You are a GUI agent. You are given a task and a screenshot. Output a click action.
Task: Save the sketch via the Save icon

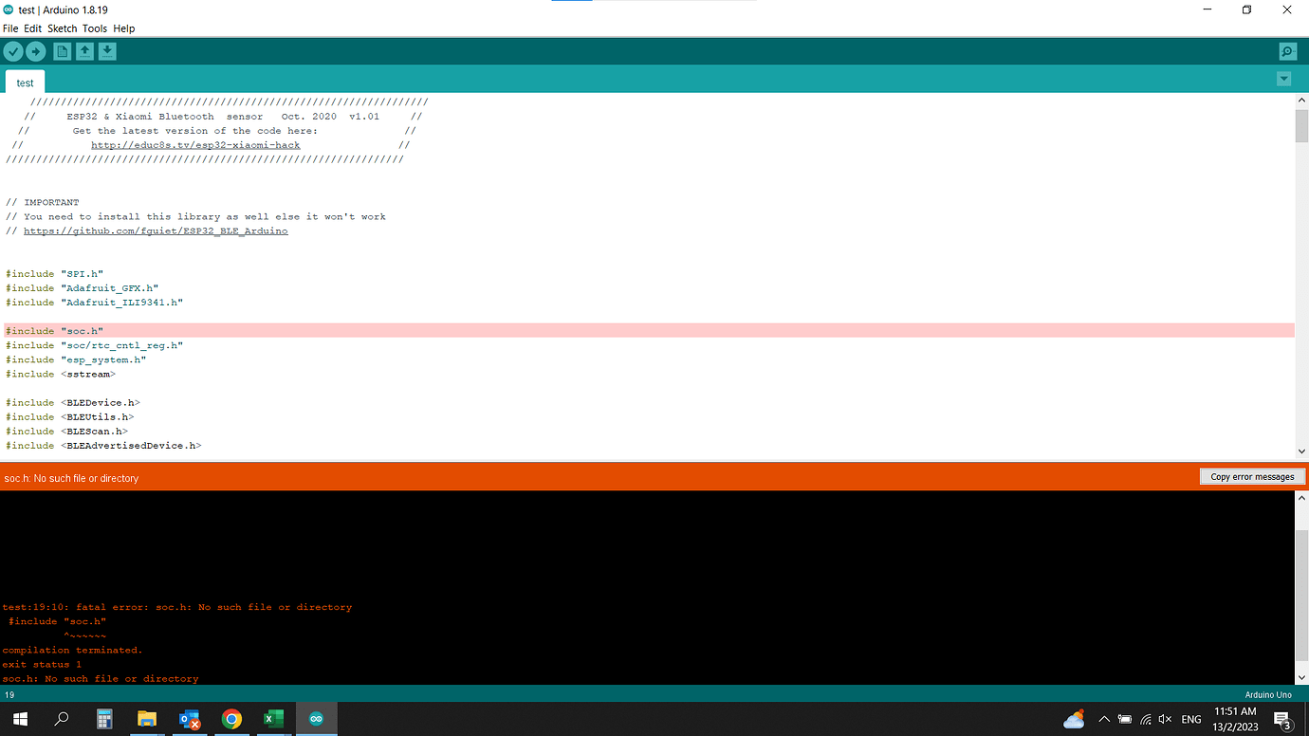(x=107, y=51)
